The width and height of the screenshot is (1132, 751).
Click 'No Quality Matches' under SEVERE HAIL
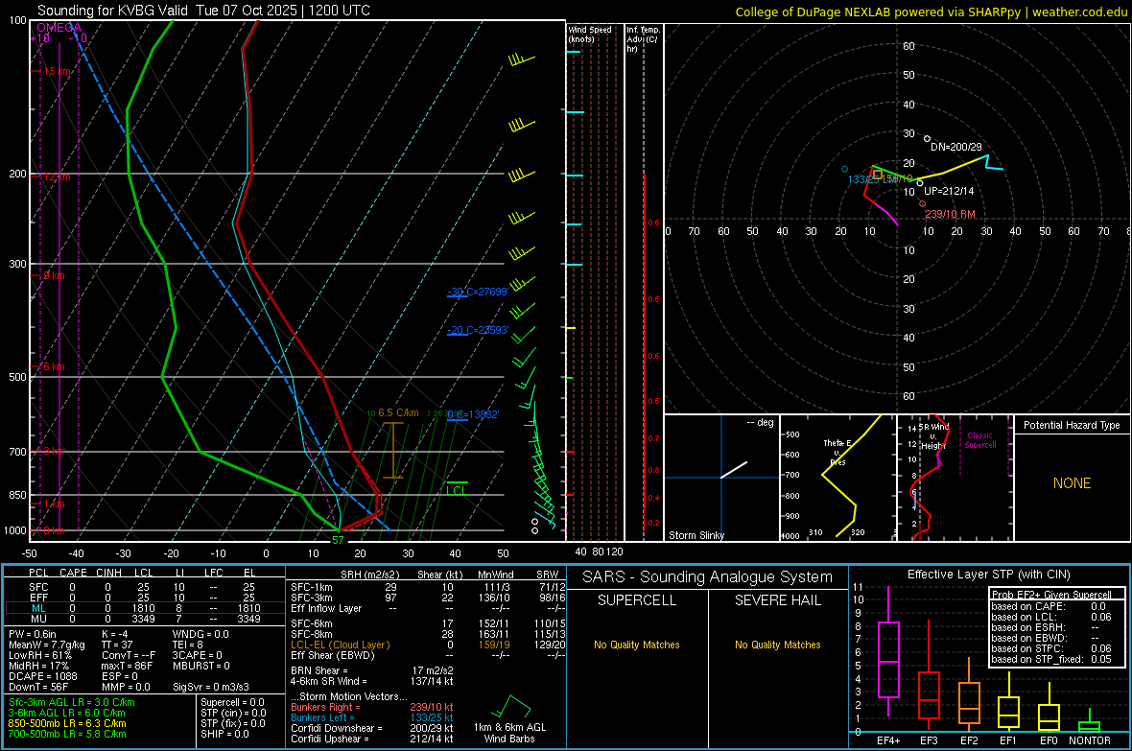(777, 645)
